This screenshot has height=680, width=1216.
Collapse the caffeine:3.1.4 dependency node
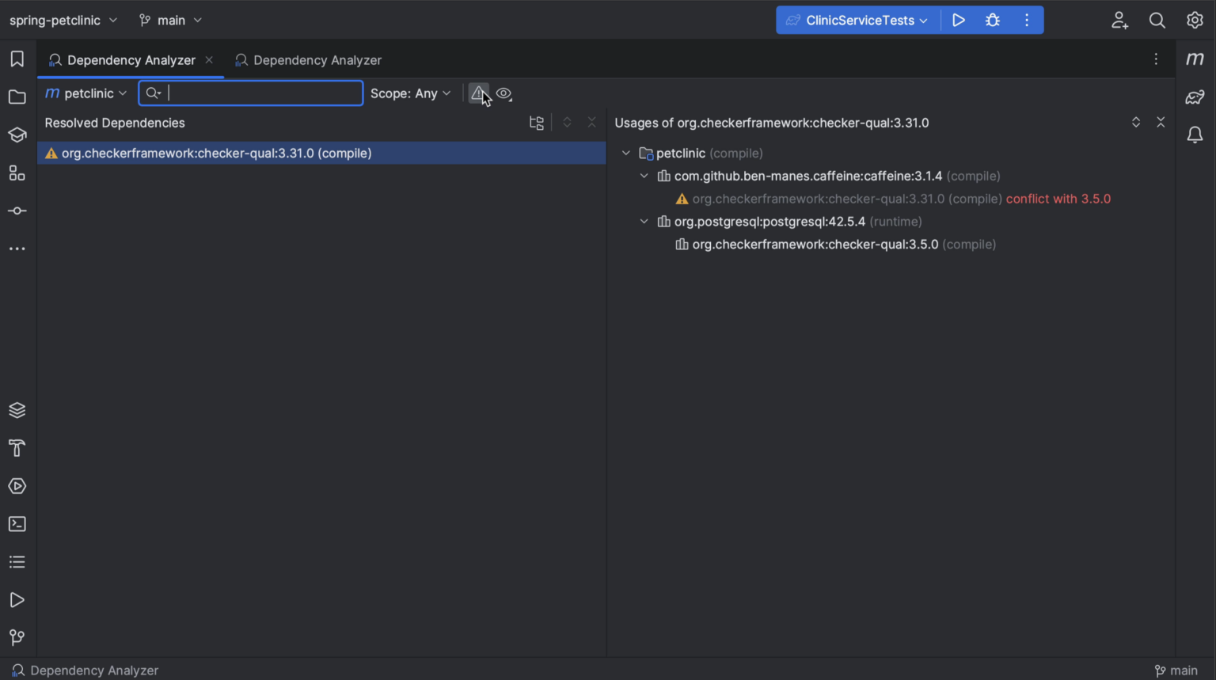tap(644, 176)
